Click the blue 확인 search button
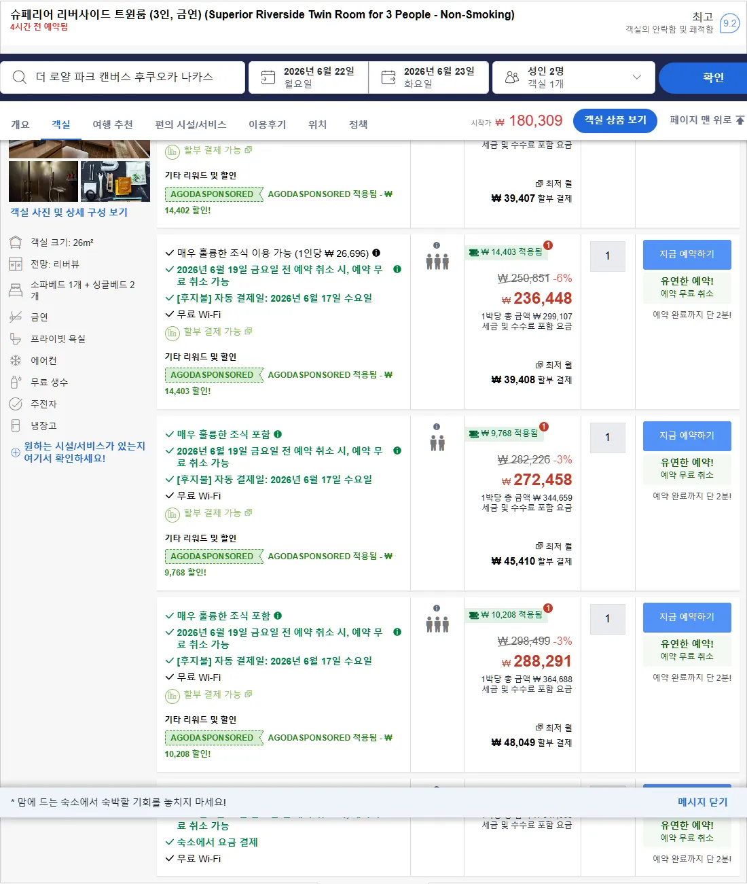This screenshot has width=747, height=884. tap(703, 77)
